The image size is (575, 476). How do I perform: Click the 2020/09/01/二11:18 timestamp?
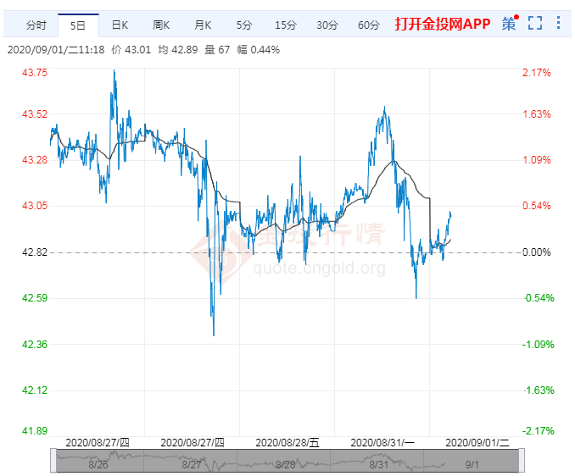click(x=56, y=50)
